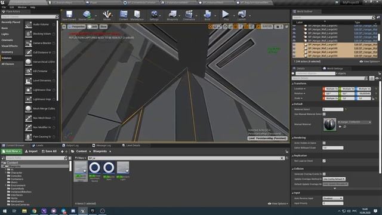Toggle rotation snapping in viewport toolbar
This screenshot has height=215, width=382.
pyautogui.click(x=247, y=26)
